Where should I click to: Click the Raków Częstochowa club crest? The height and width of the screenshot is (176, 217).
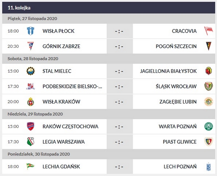point(30,126)
